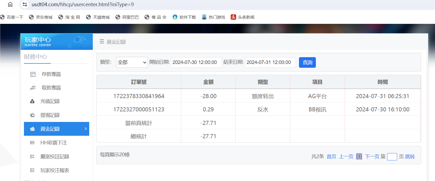Expand the 資金記錄 chevron arrow
Viewport: 435px width, 181px height.
click(86, 129)
